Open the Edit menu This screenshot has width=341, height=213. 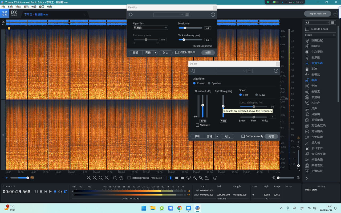10,6
